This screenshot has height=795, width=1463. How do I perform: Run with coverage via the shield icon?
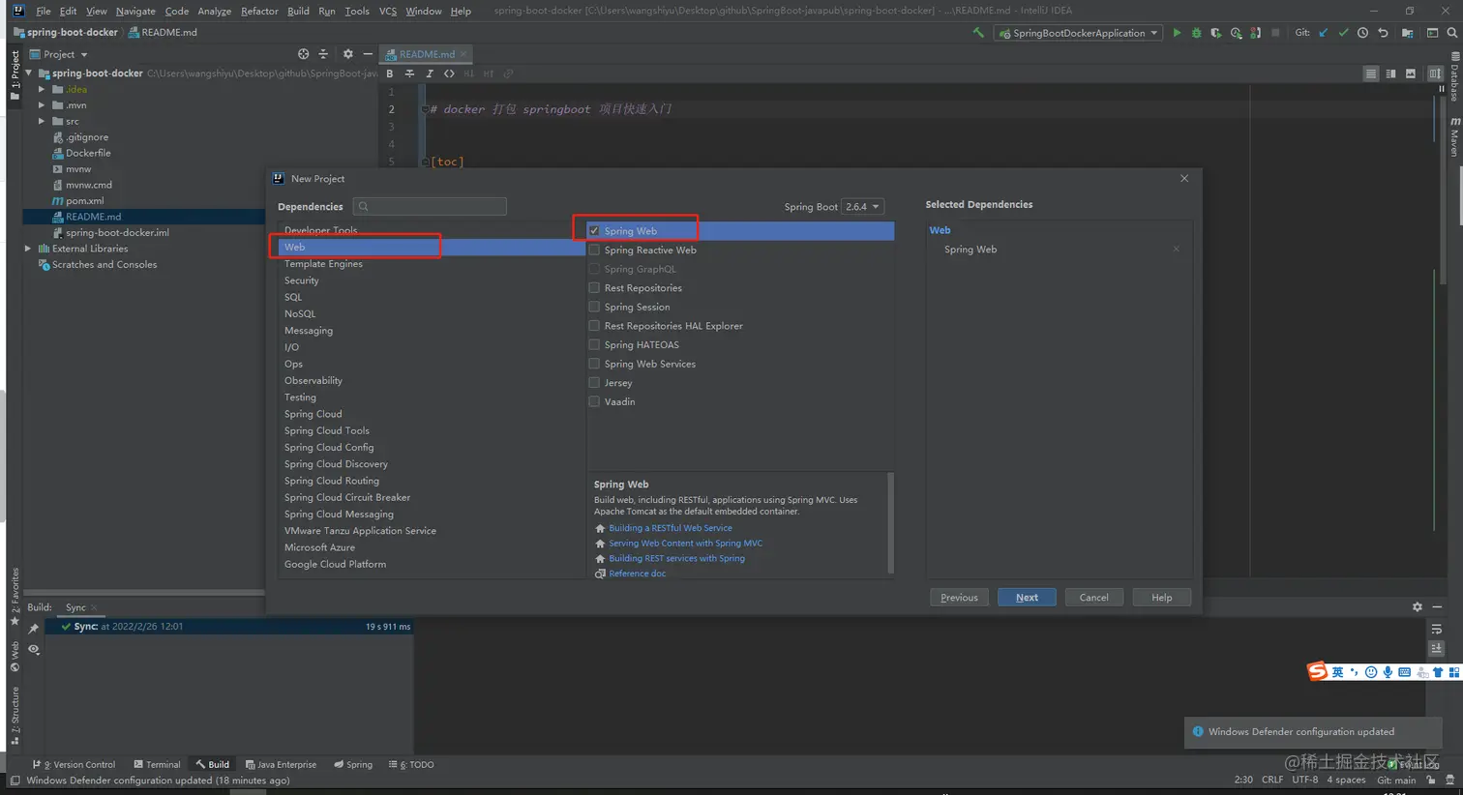click(x=1215, y=33)
